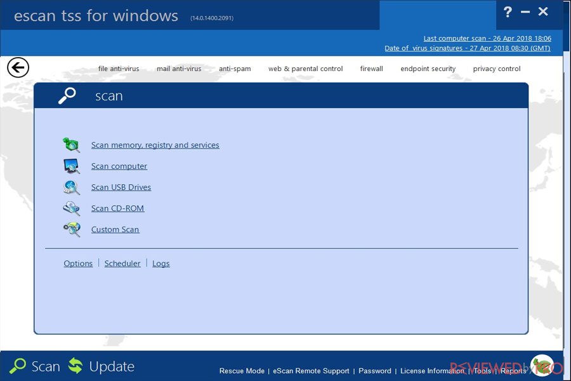The height and width of the screenshot is (381, 571).
Task: Switch to the anti-spam section
Action: (235, 69)
